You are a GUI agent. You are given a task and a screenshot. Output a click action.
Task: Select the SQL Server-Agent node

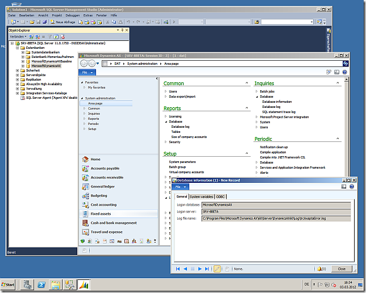(x=51, y=98)
